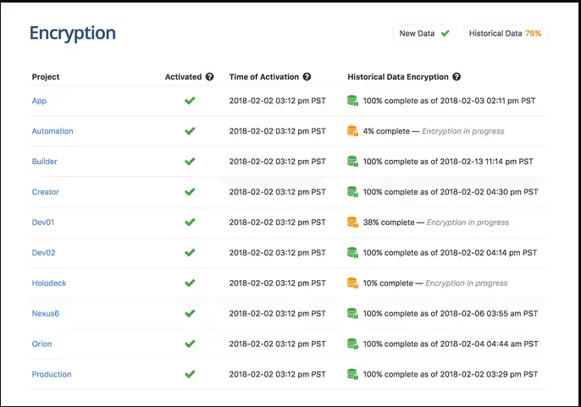Click help icon beside Time of Activation

307,77
